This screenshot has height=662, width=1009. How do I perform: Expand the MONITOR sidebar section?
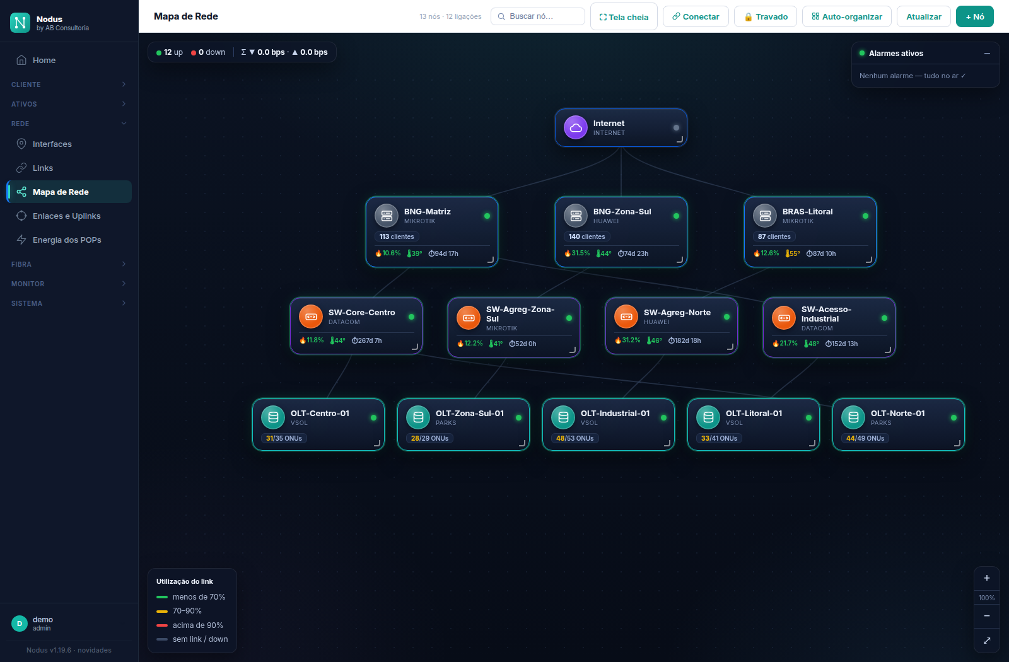tap(69, 284)
